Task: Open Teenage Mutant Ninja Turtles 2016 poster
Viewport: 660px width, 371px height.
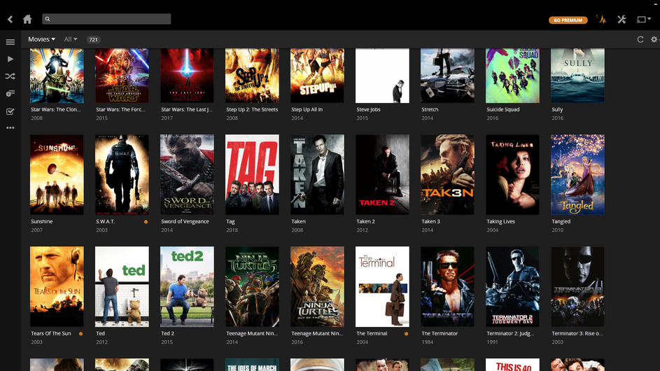Action: (317, 287)
